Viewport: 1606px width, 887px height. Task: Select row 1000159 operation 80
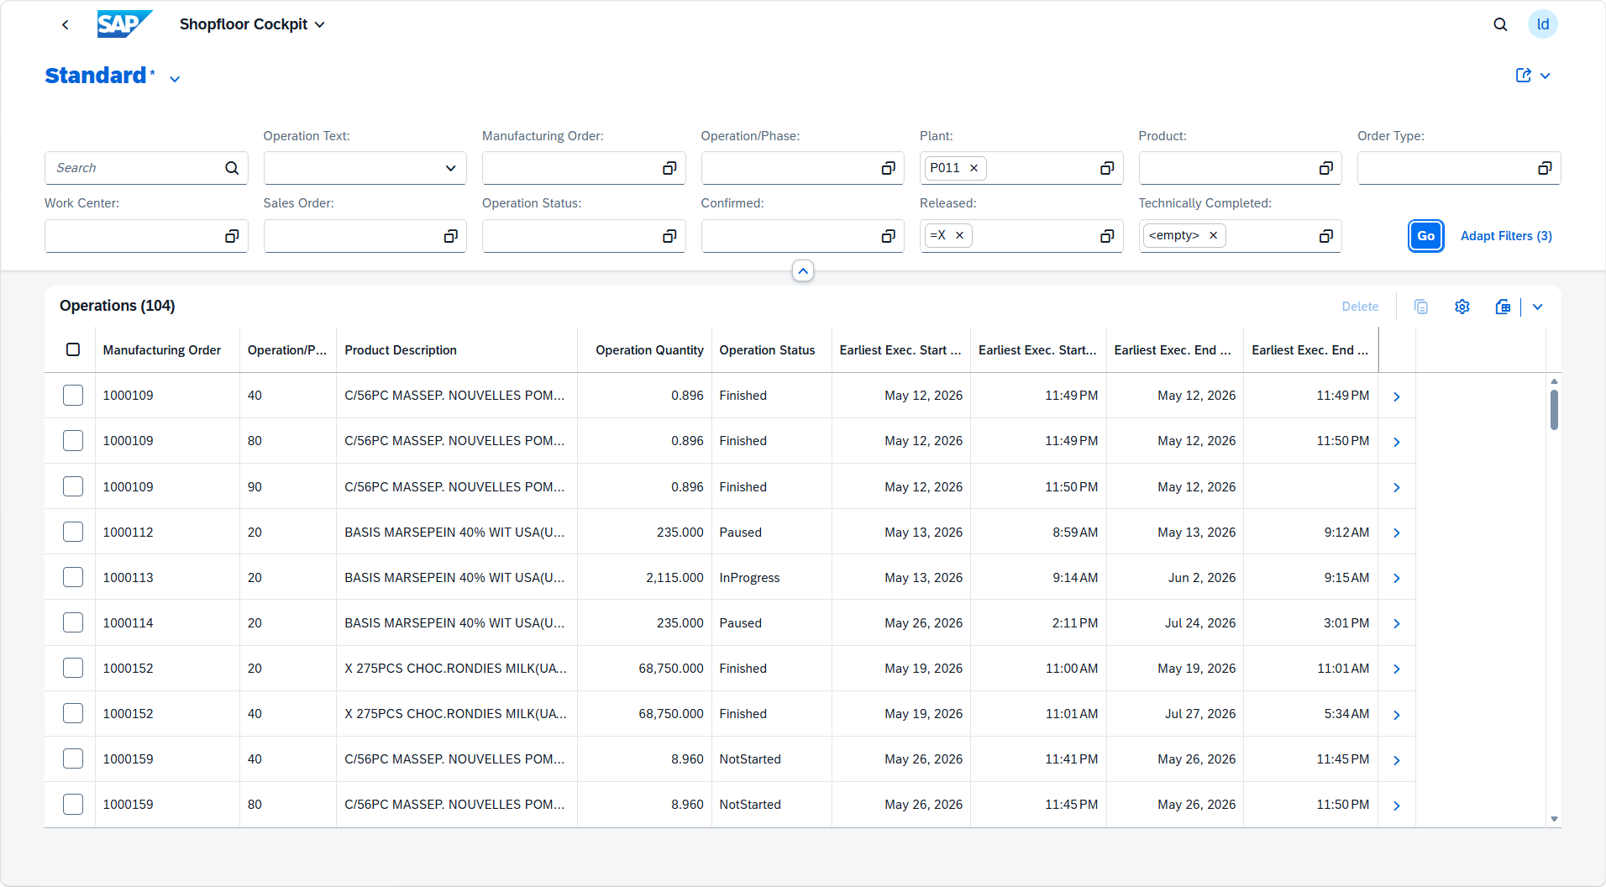coord(73,804)
